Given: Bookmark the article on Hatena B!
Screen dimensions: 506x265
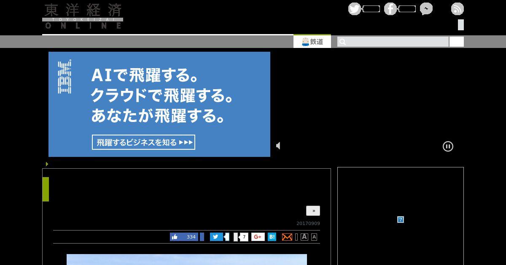Looking at the screenshot, I should click(x=272, y=237).
